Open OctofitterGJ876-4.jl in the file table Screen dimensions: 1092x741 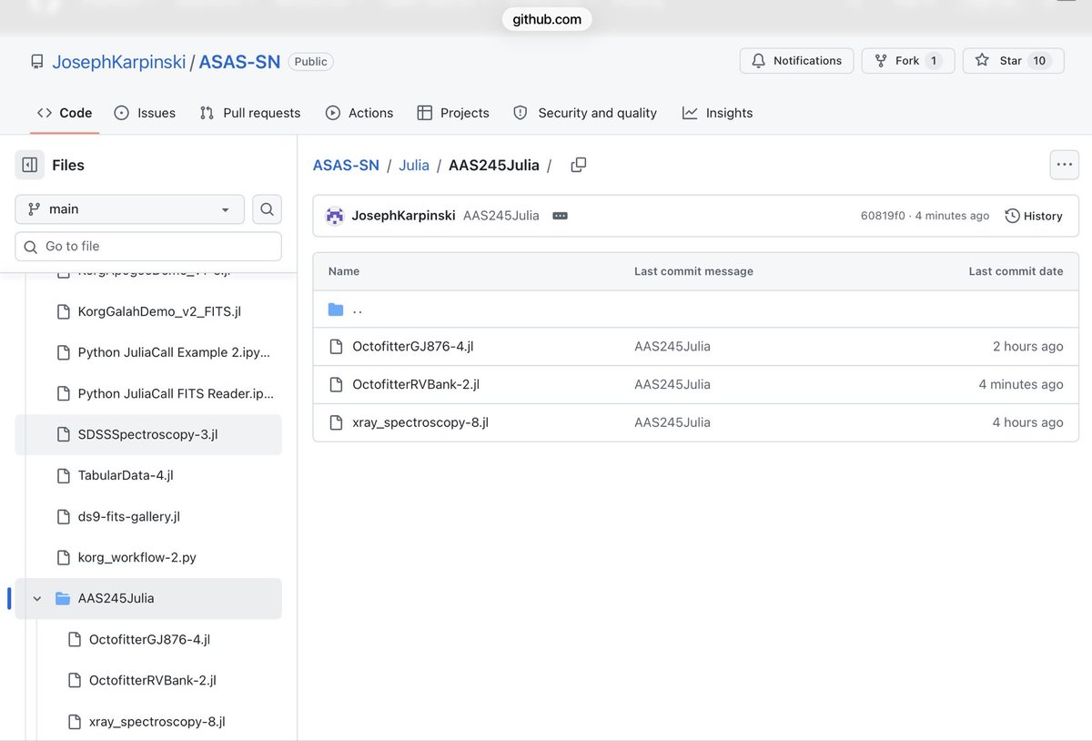click(x=413, y=346)
